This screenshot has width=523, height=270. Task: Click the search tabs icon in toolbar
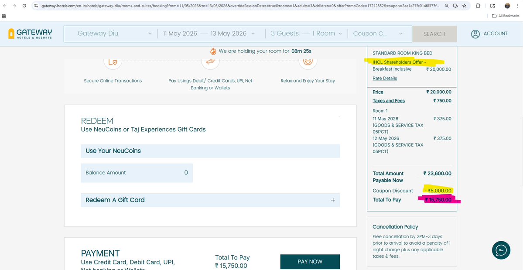tap(492, 6)
